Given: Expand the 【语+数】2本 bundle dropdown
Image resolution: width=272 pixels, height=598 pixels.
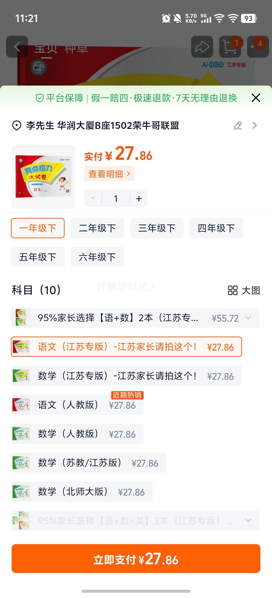Looking at the screenshot, I should (x=248, y=318).
